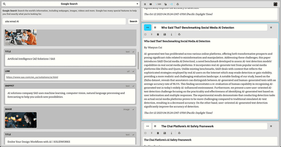
Task: Click grid handle left of Chai Platform title
Action: (155, 126)
